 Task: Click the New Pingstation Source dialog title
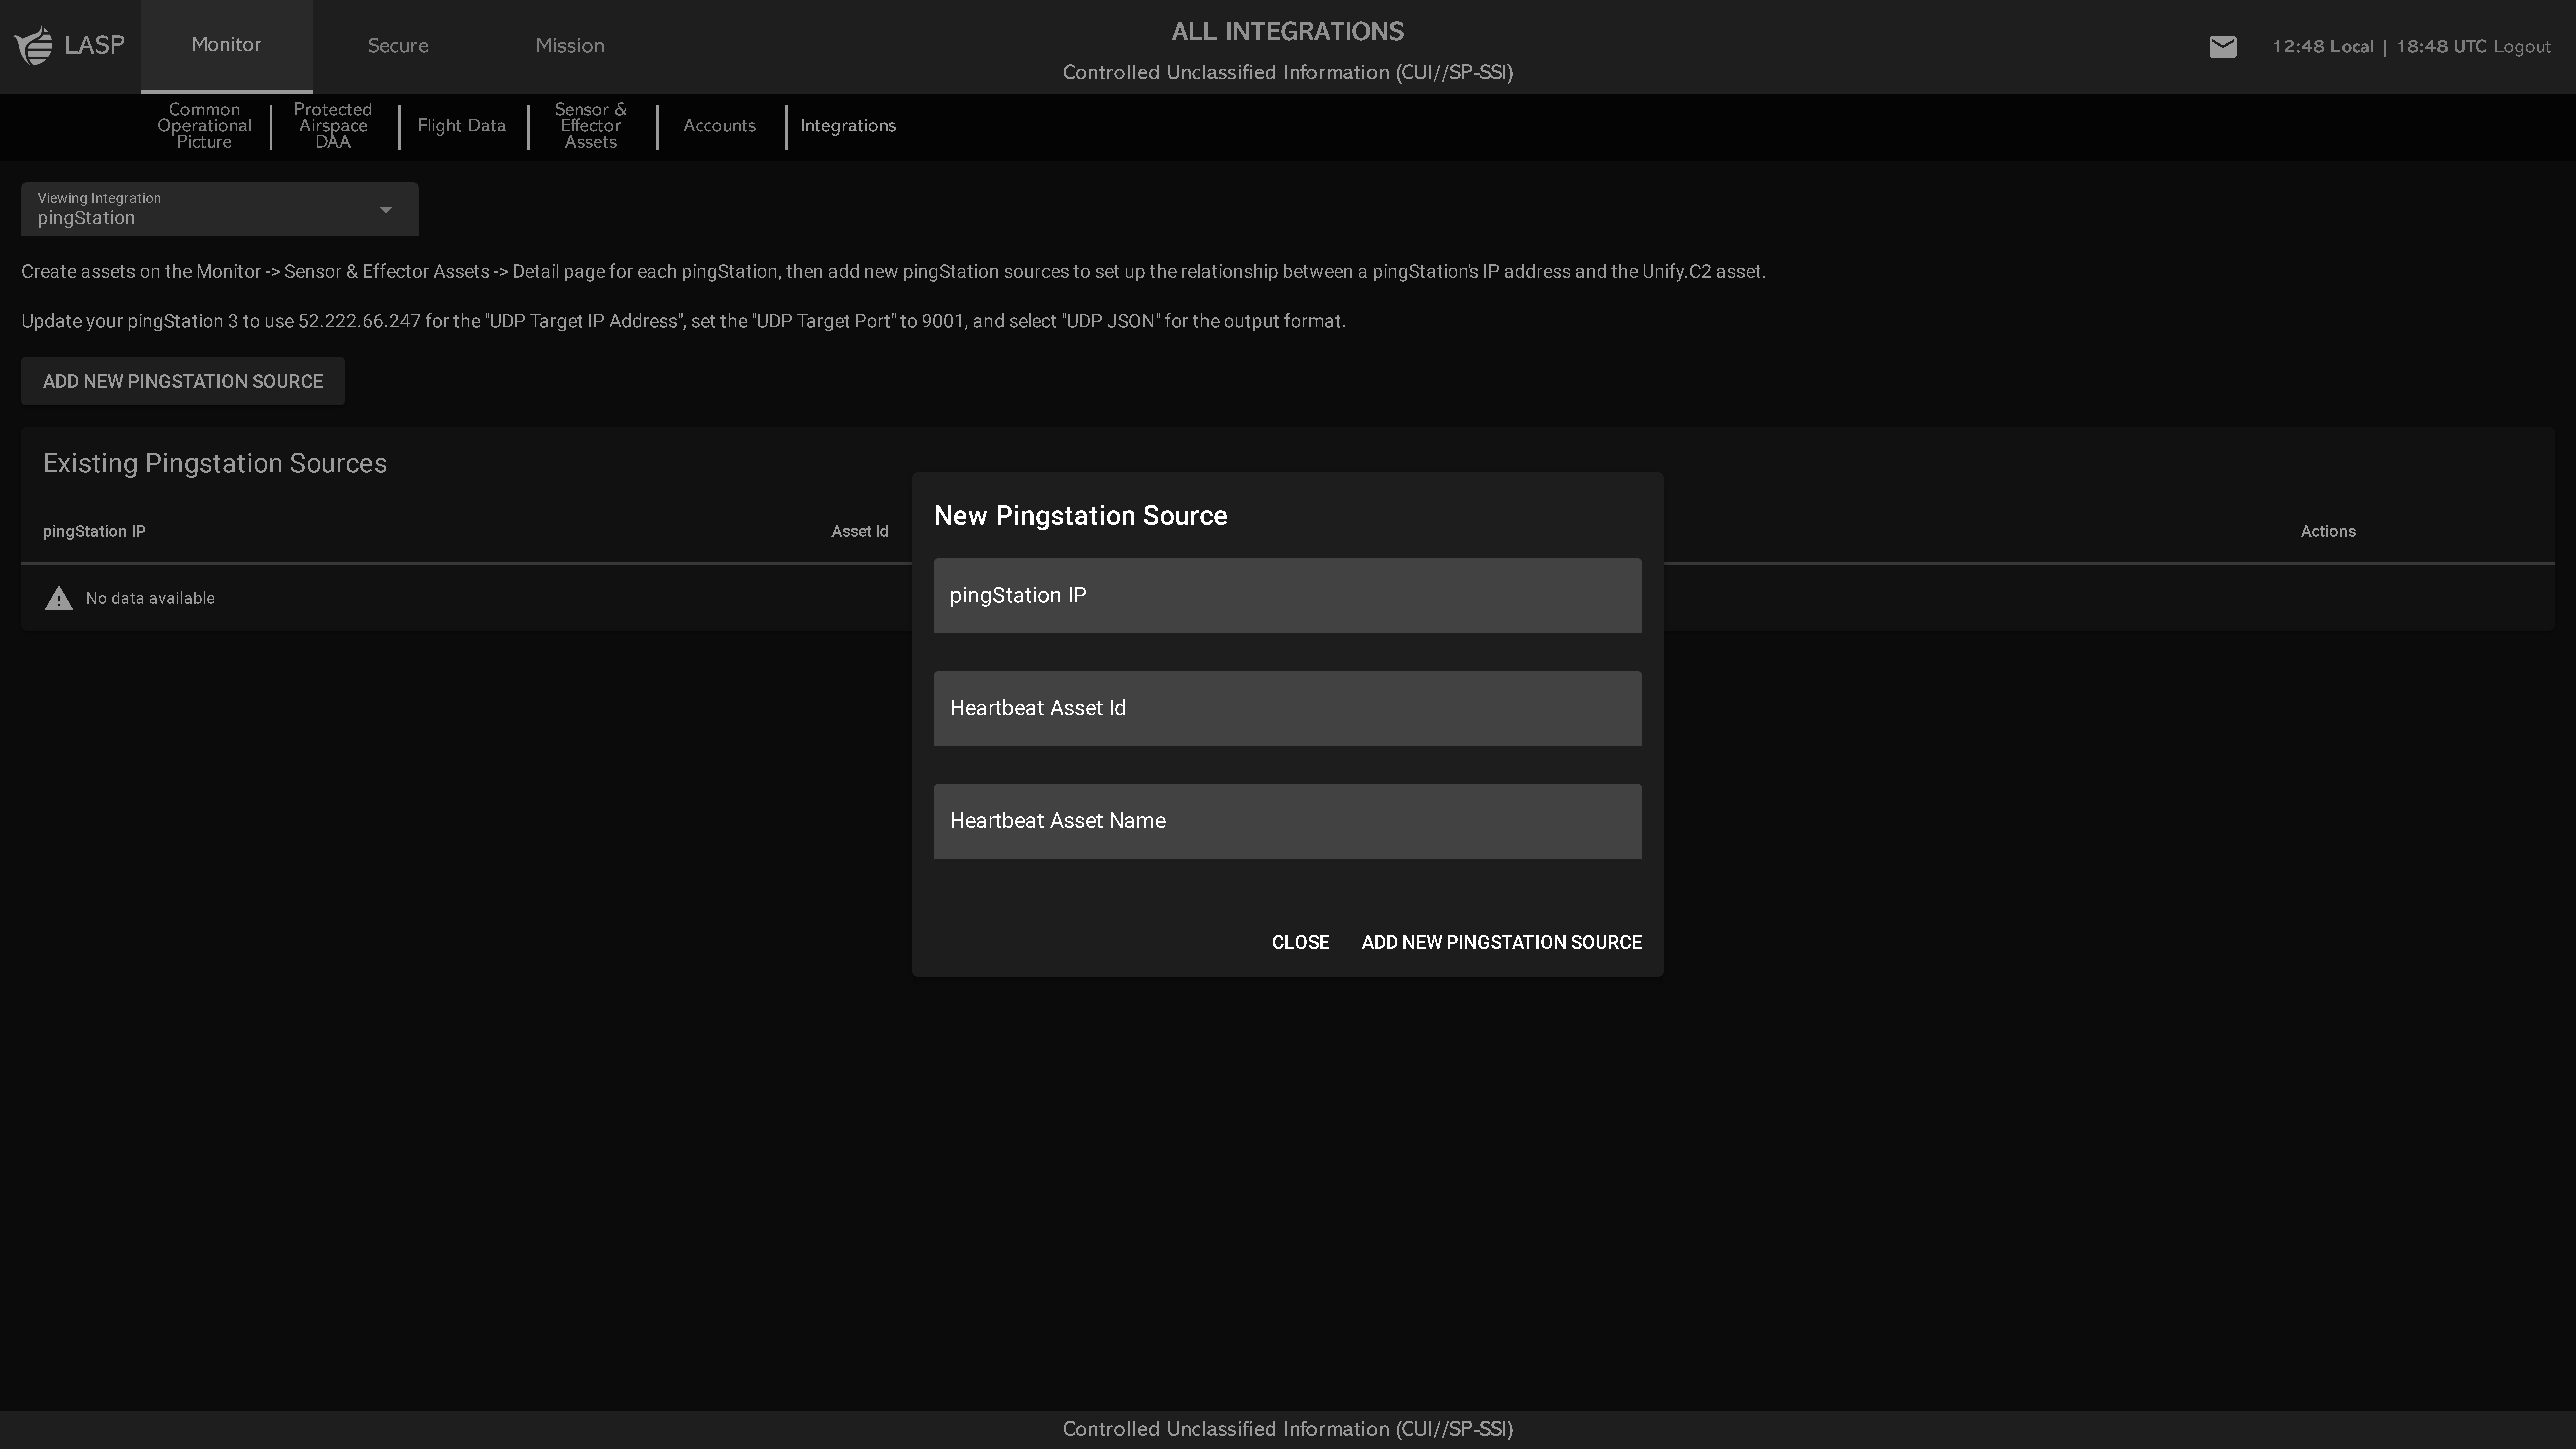[x=1080, y=516]
